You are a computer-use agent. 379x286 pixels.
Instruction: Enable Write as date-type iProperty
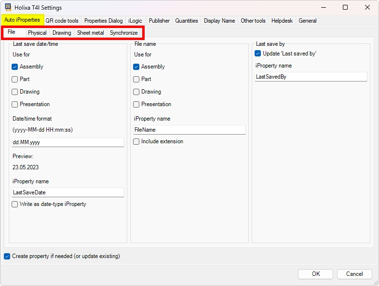[x=15, y=204]
